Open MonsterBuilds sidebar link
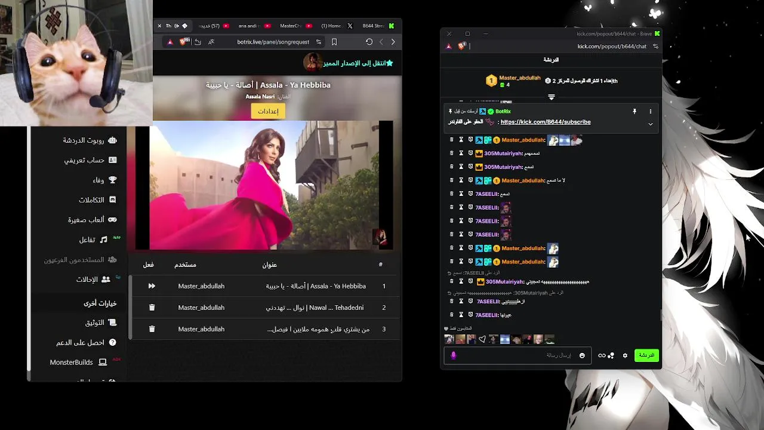Screen dimensions: 764x430 pyautogui.click(x=78, y=363)
